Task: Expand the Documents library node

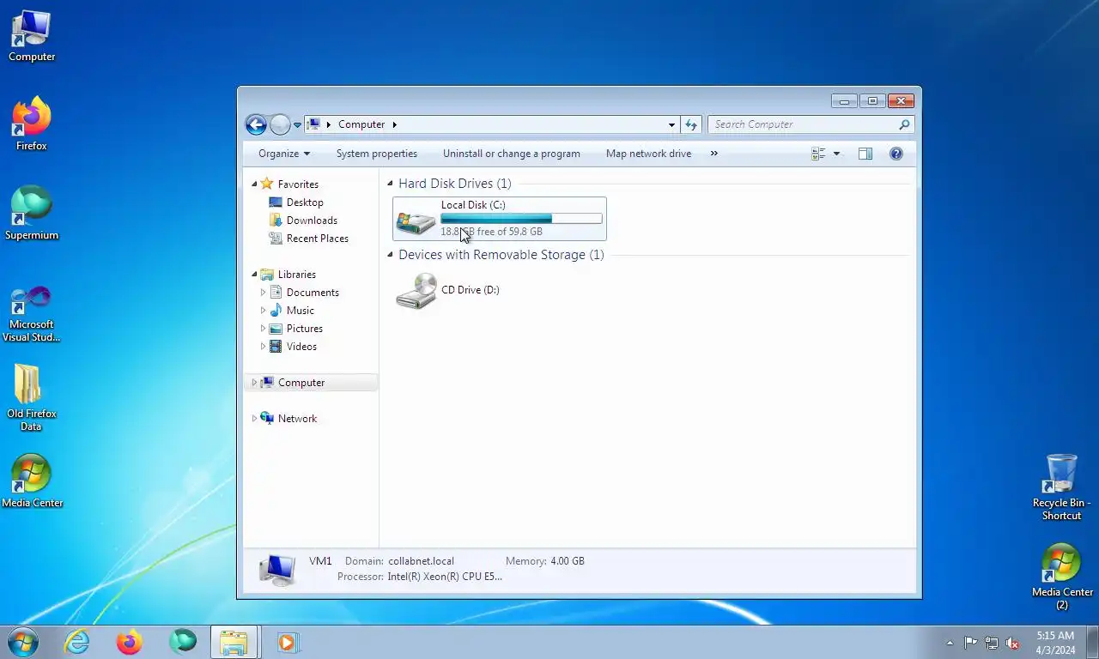Action: (x=263, y=293)
